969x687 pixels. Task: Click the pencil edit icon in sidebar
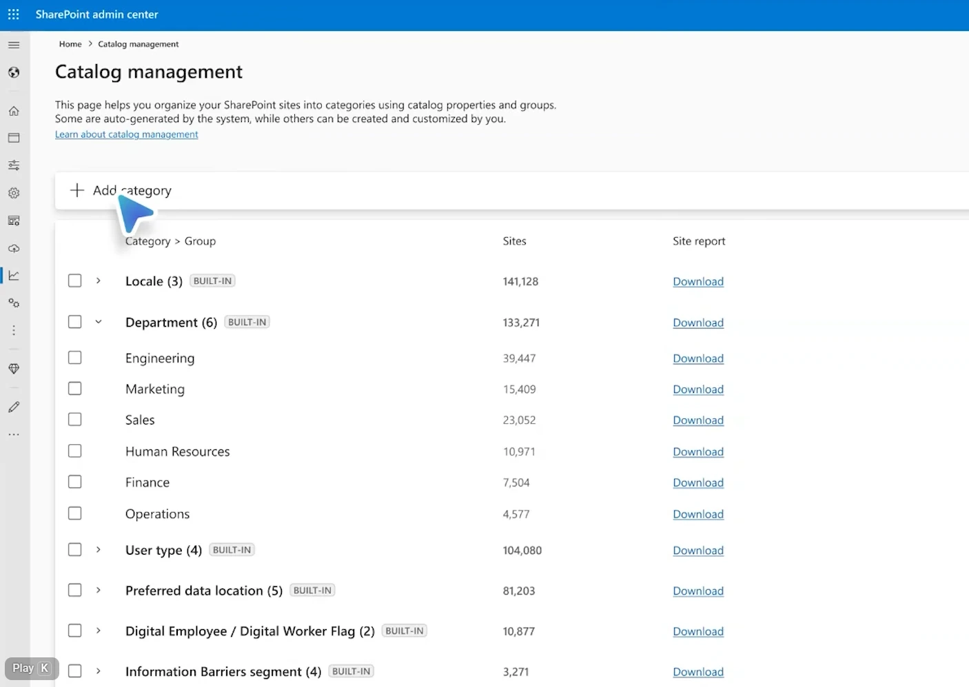coord(14,407)
